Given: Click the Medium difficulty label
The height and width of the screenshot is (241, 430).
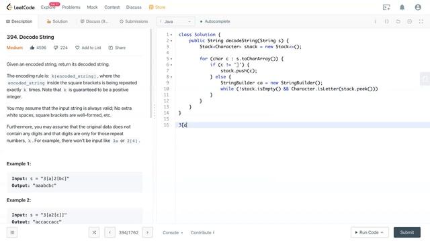Looking at the screenshot, I should [15, 48].
